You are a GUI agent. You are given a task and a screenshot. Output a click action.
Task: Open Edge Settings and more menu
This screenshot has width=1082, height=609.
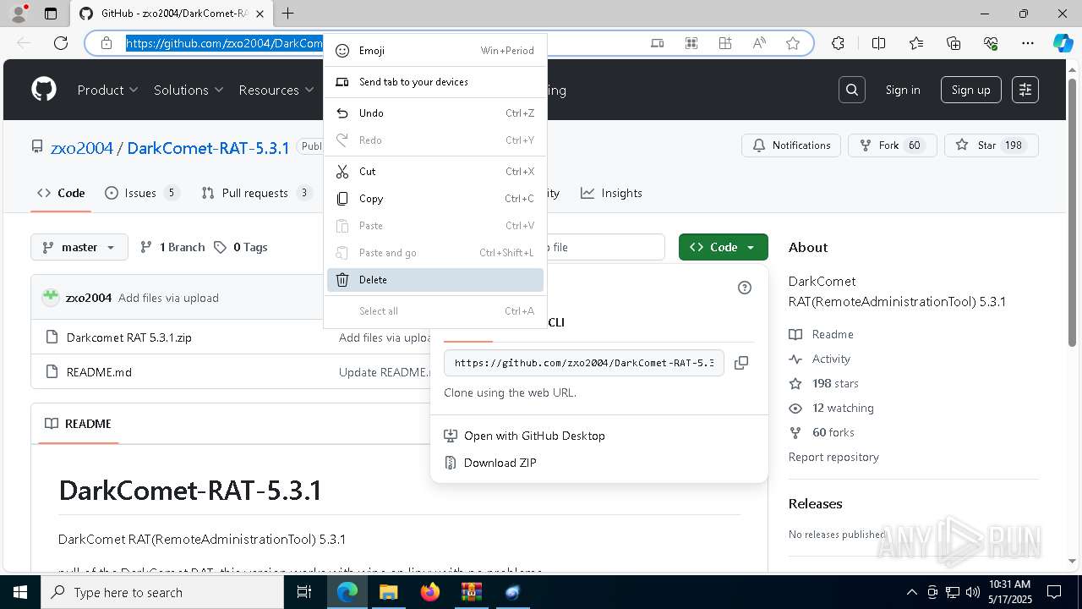(x=1028, y=43)
